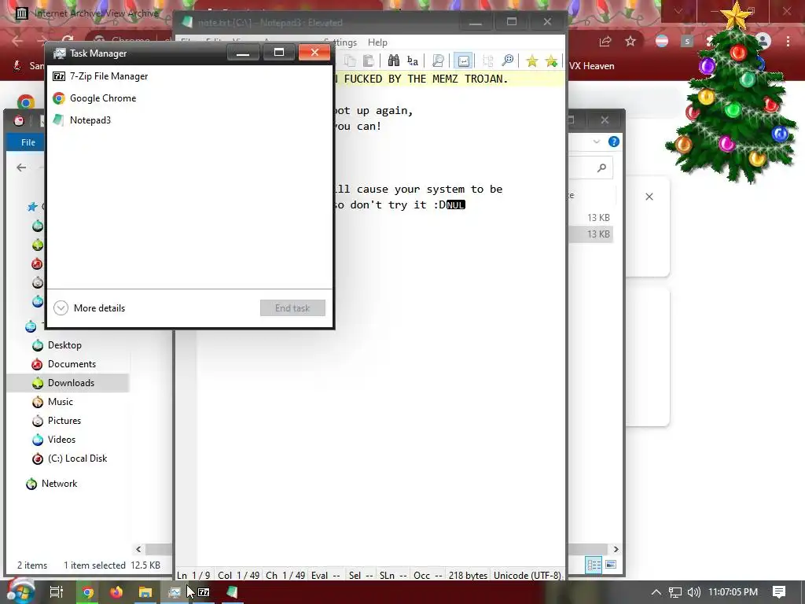Open Chrome's three-dot menu

coord(788,41)
